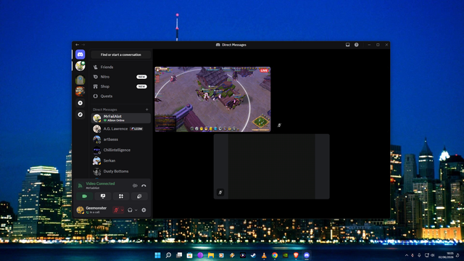Open the tombstone server icon

[x=80, y=80]
